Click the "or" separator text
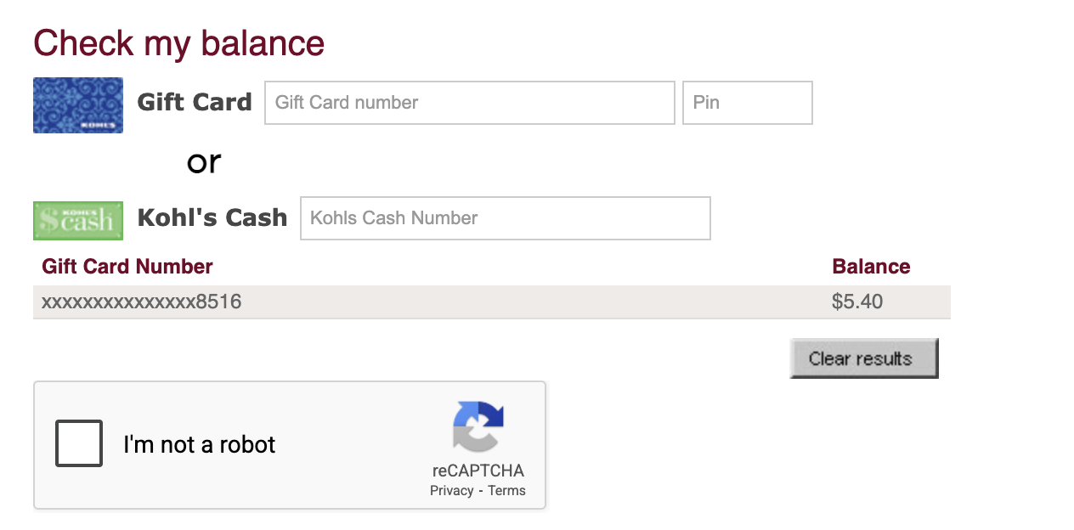This screenshot has width=1074, height=530. [x=204, y=161]
